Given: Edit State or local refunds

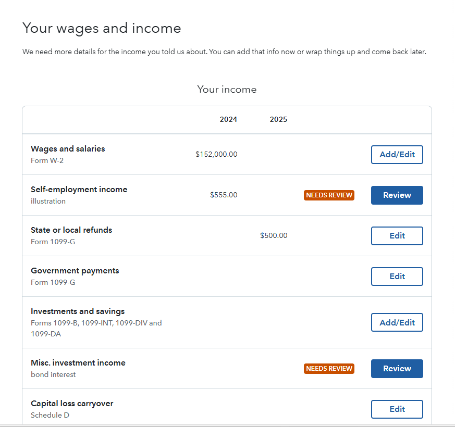Looking at the screenshot, I should pos(397,236).
